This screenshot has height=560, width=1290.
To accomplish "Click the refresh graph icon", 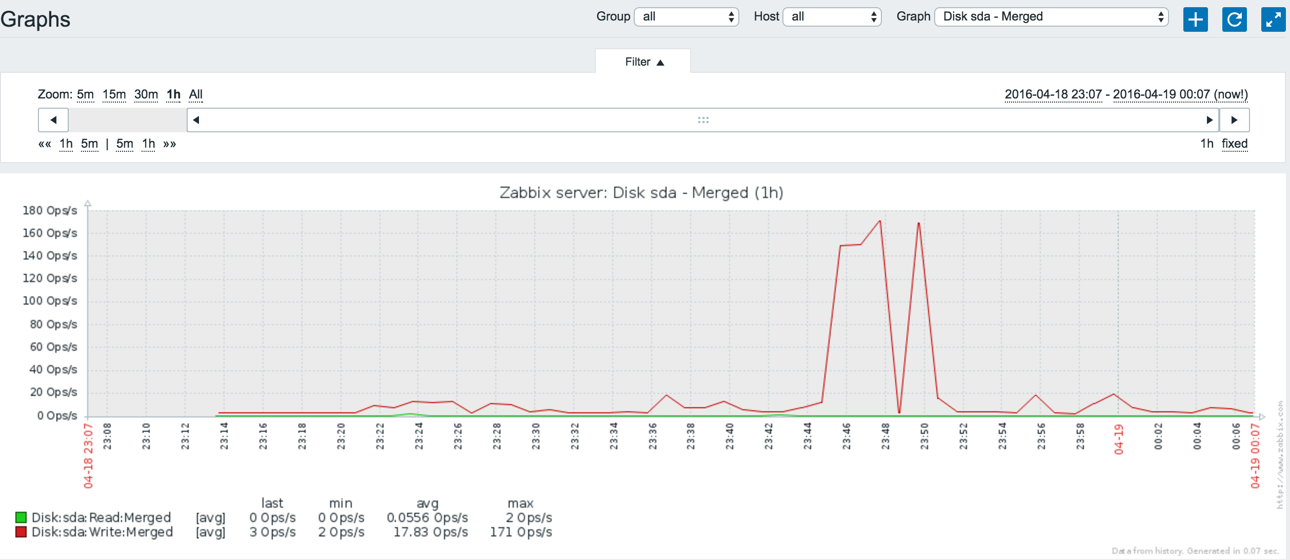I will tap(1234, 19).
